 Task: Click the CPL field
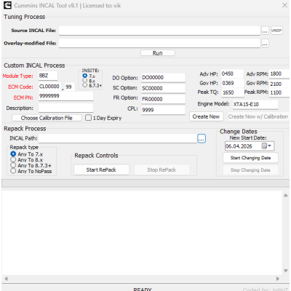163,110
